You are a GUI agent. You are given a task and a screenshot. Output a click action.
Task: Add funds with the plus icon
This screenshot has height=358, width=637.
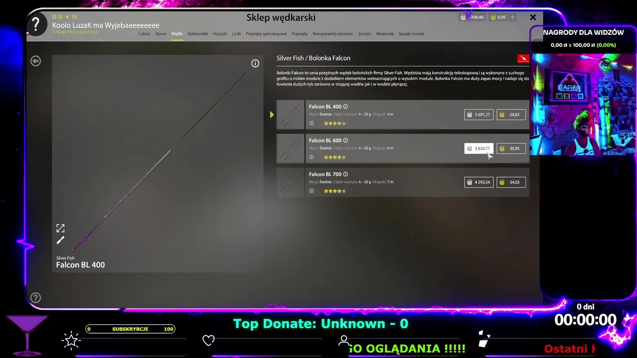tap(513, 17)
